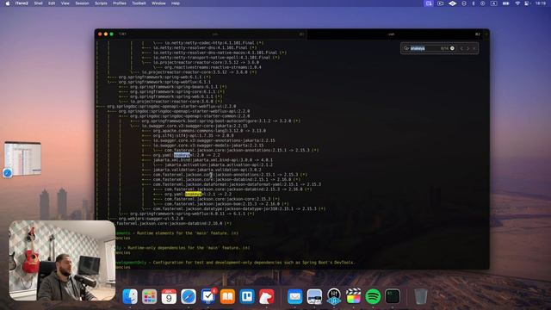Click the org.webjars:swagger-ui:5.2.0 line
The height and width of the screenshot is (310, 551).
click(151, 219)
